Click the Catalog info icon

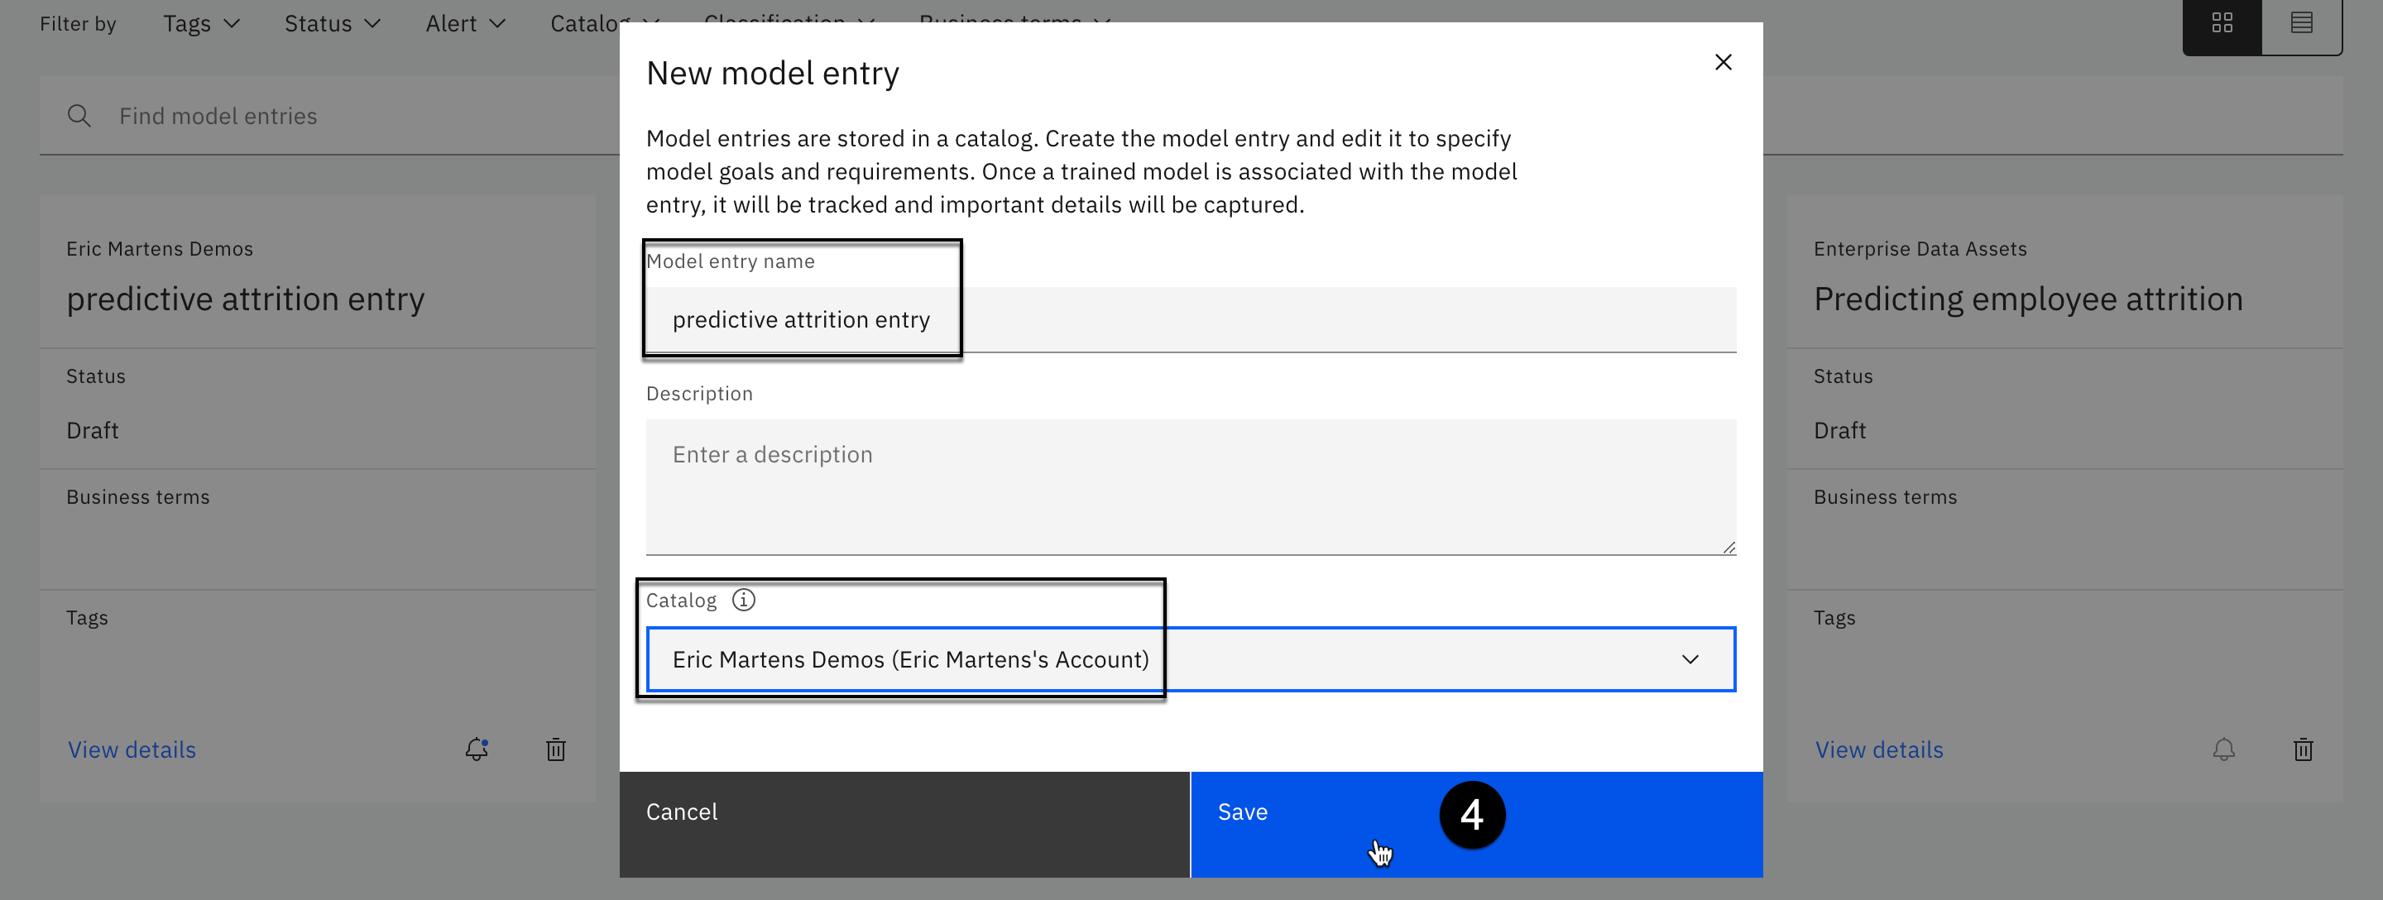[x=743, y=601]
